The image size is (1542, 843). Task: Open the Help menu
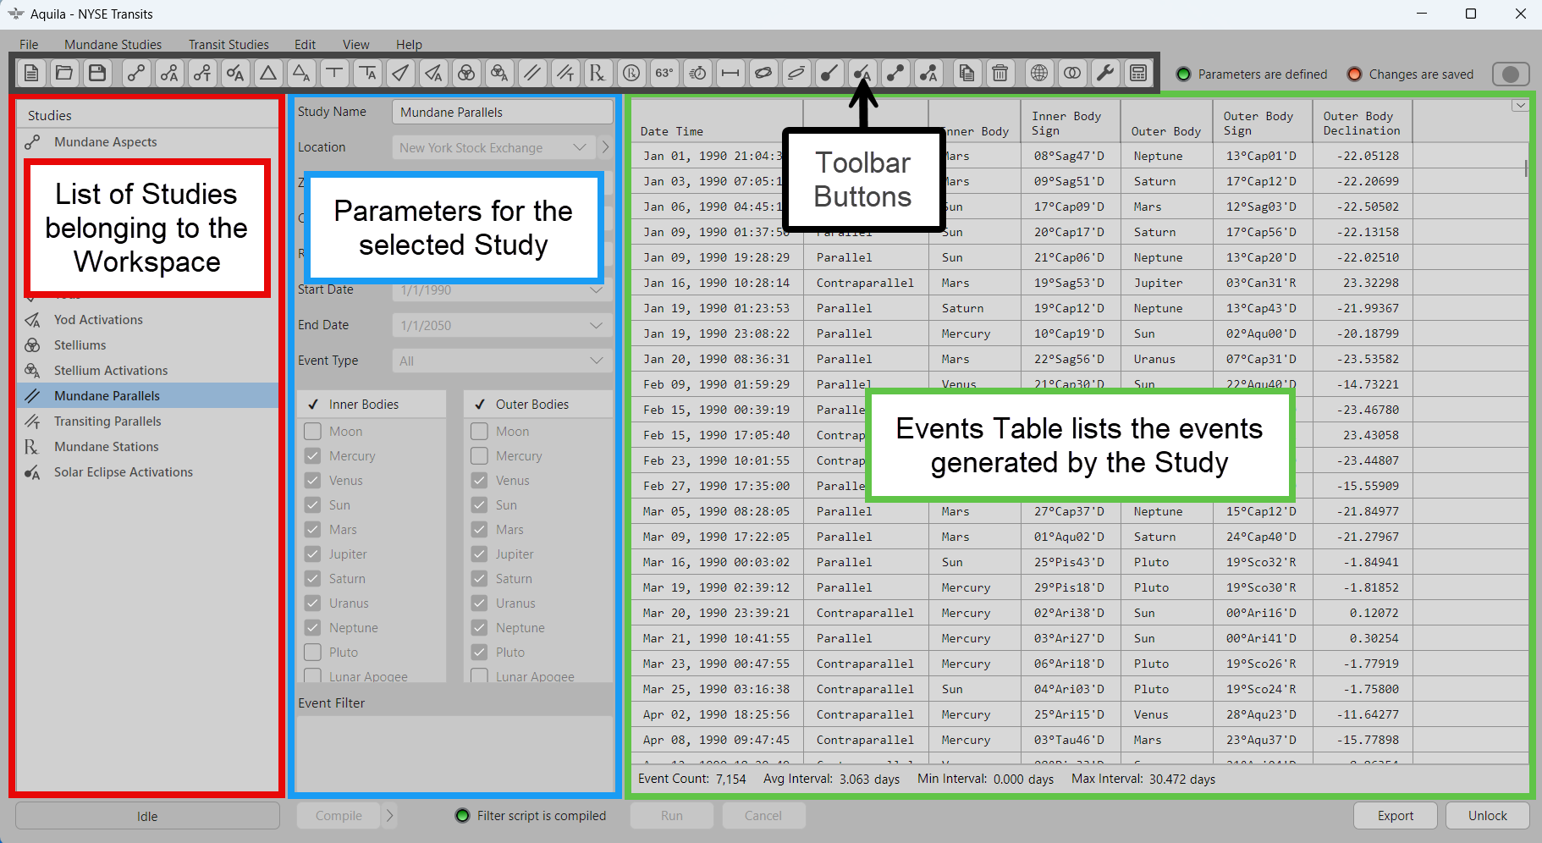[x=409, y=44]
